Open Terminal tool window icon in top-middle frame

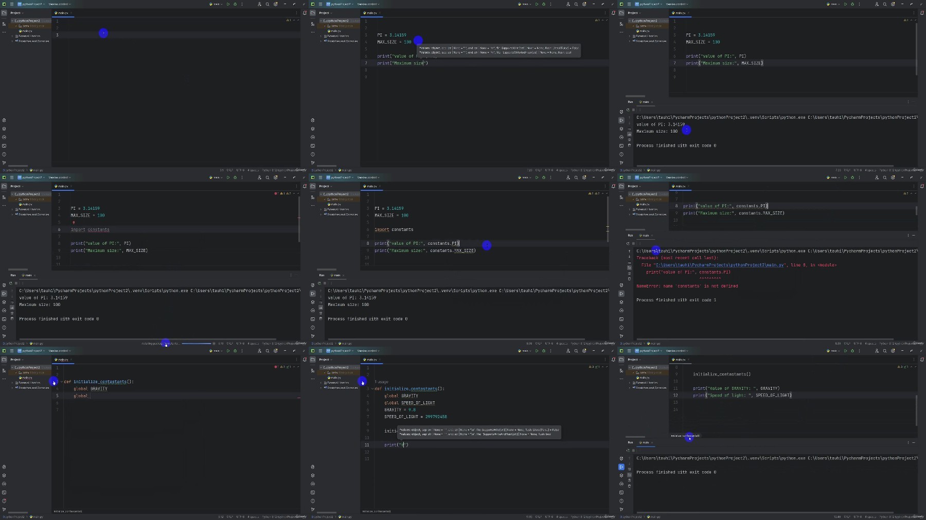313,146
